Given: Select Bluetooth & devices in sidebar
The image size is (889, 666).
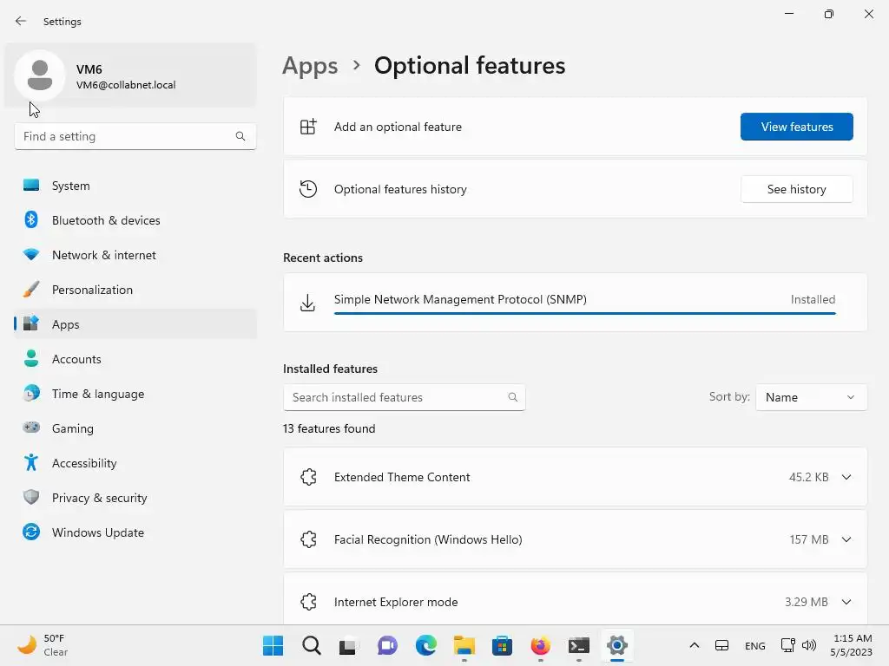Looking at the screenshot, I should tap(106, 220).
